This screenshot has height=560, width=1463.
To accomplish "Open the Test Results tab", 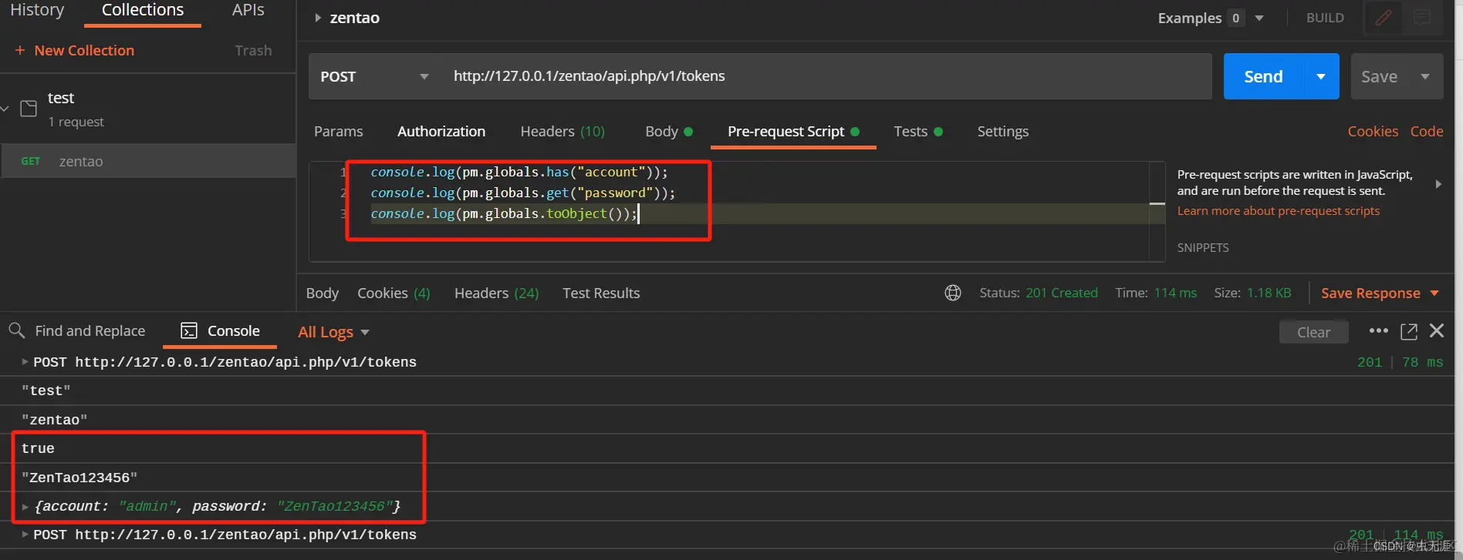I will tap(601, 293).
